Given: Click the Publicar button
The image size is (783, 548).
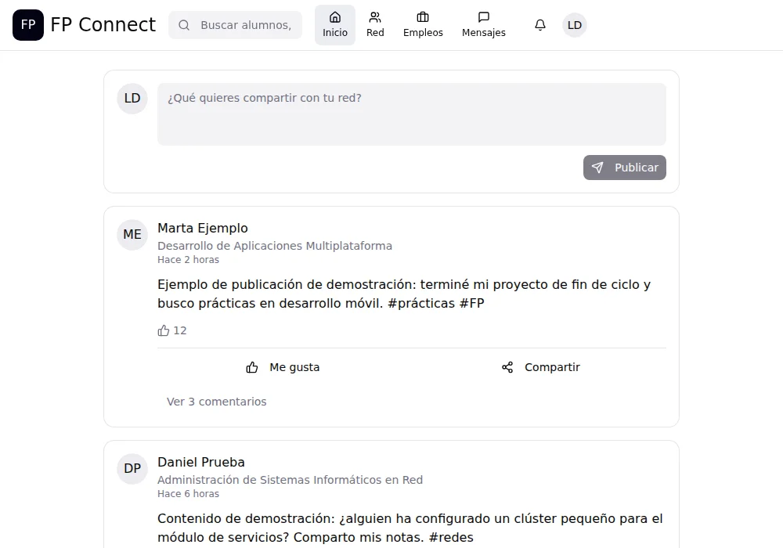Looking at the screenshot, I should click(625, 168).
